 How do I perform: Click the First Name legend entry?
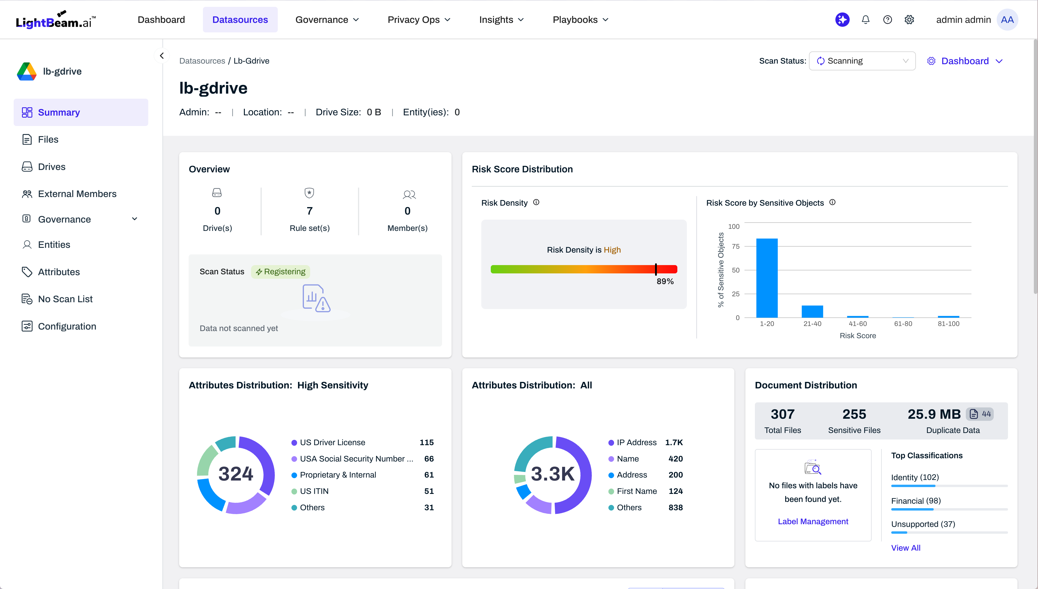[x=645, y=491]
